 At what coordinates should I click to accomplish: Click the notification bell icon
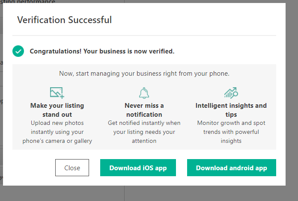pyautogui.click(x=144, y=93)
